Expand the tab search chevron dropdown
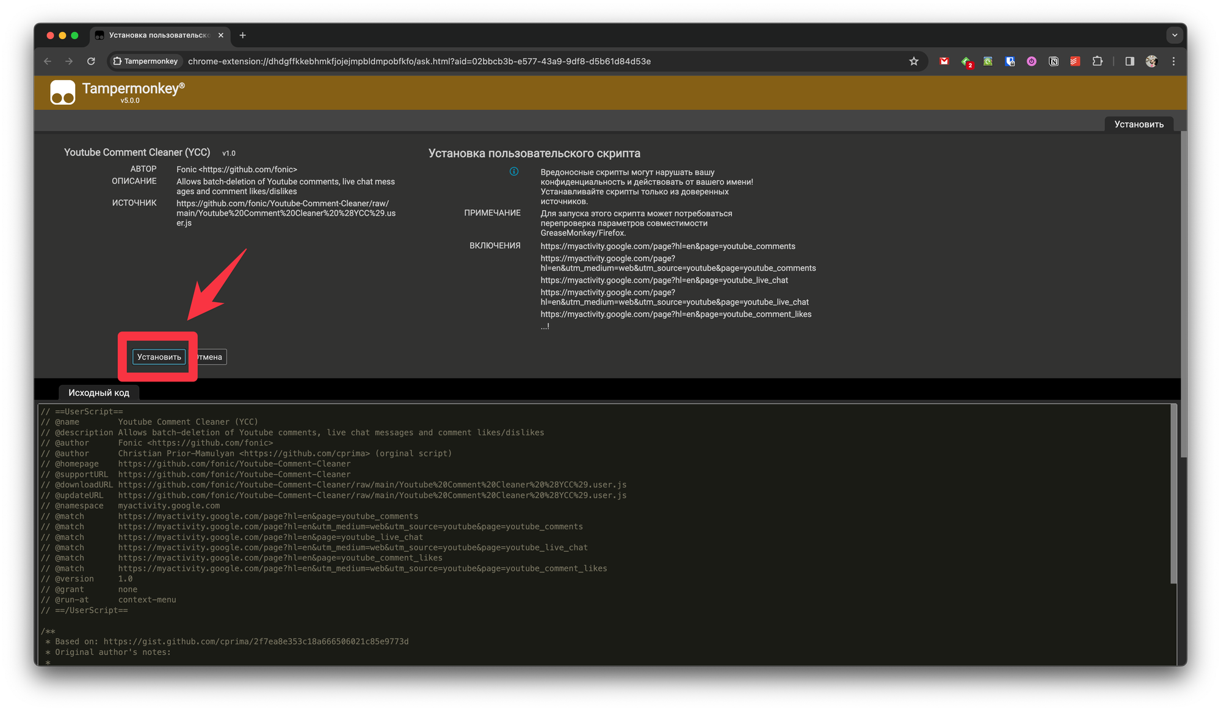 pos(1174,35)
